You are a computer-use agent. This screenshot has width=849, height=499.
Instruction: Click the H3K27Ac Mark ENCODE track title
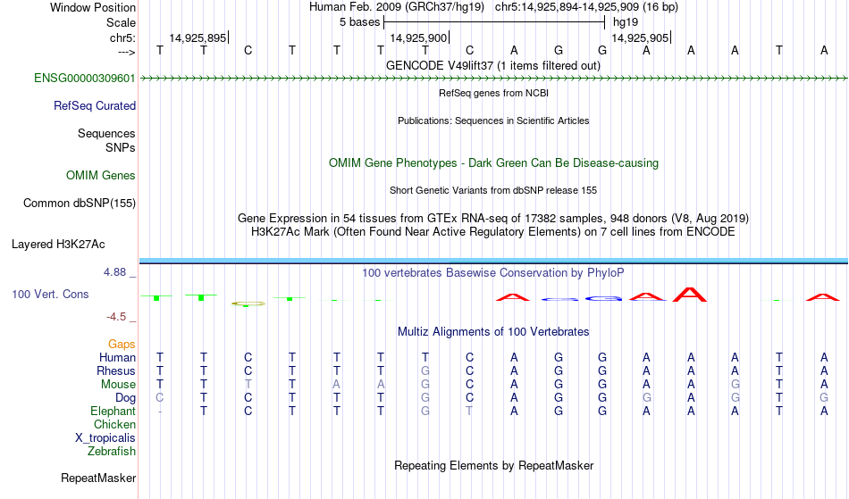click(x=493, y=232)
